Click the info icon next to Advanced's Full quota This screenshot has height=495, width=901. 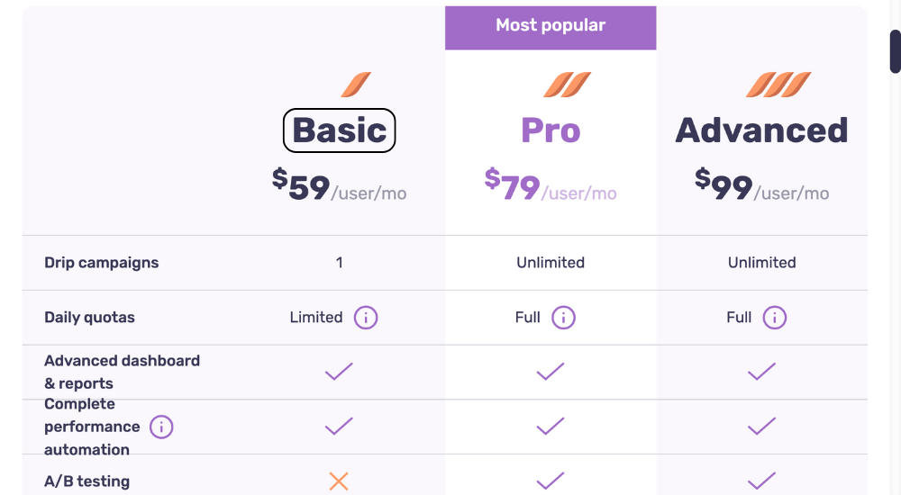tap(774, 318)
